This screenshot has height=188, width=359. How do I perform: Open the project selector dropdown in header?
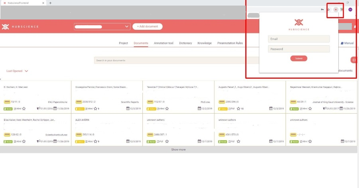click(x=102, y=27)
